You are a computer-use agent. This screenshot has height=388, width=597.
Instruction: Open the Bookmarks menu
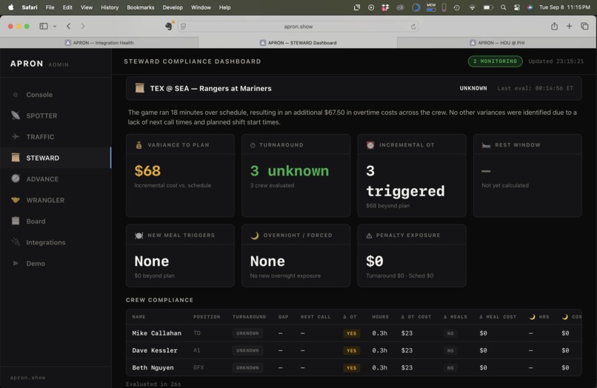(141, 7)
